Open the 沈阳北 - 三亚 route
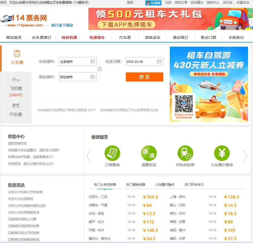The width and height of the screenshot is (253, 243). tap(98, 197)
